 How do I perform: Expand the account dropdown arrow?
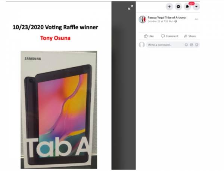[x=196, y=7]
